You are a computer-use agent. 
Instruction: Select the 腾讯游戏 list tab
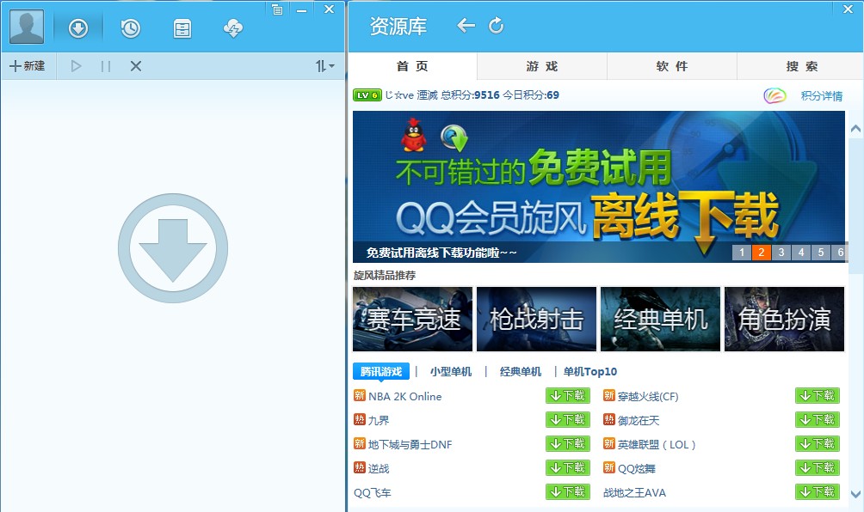tap(380, 372)
